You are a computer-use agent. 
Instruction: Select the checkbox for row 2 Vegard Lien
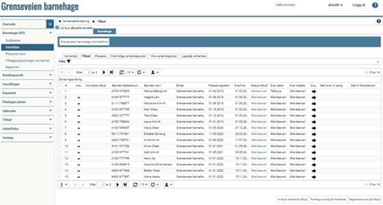pyautogui.click(x=61, y=97)
